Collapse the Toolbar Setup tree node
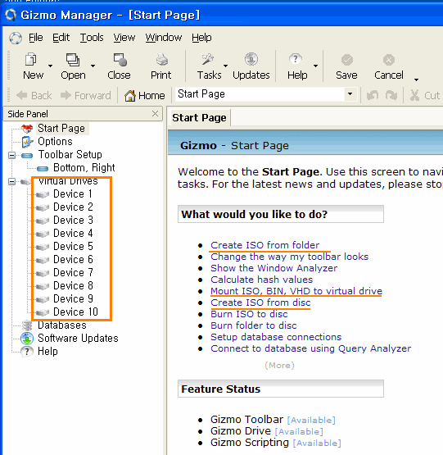 (x=12, y=156)
